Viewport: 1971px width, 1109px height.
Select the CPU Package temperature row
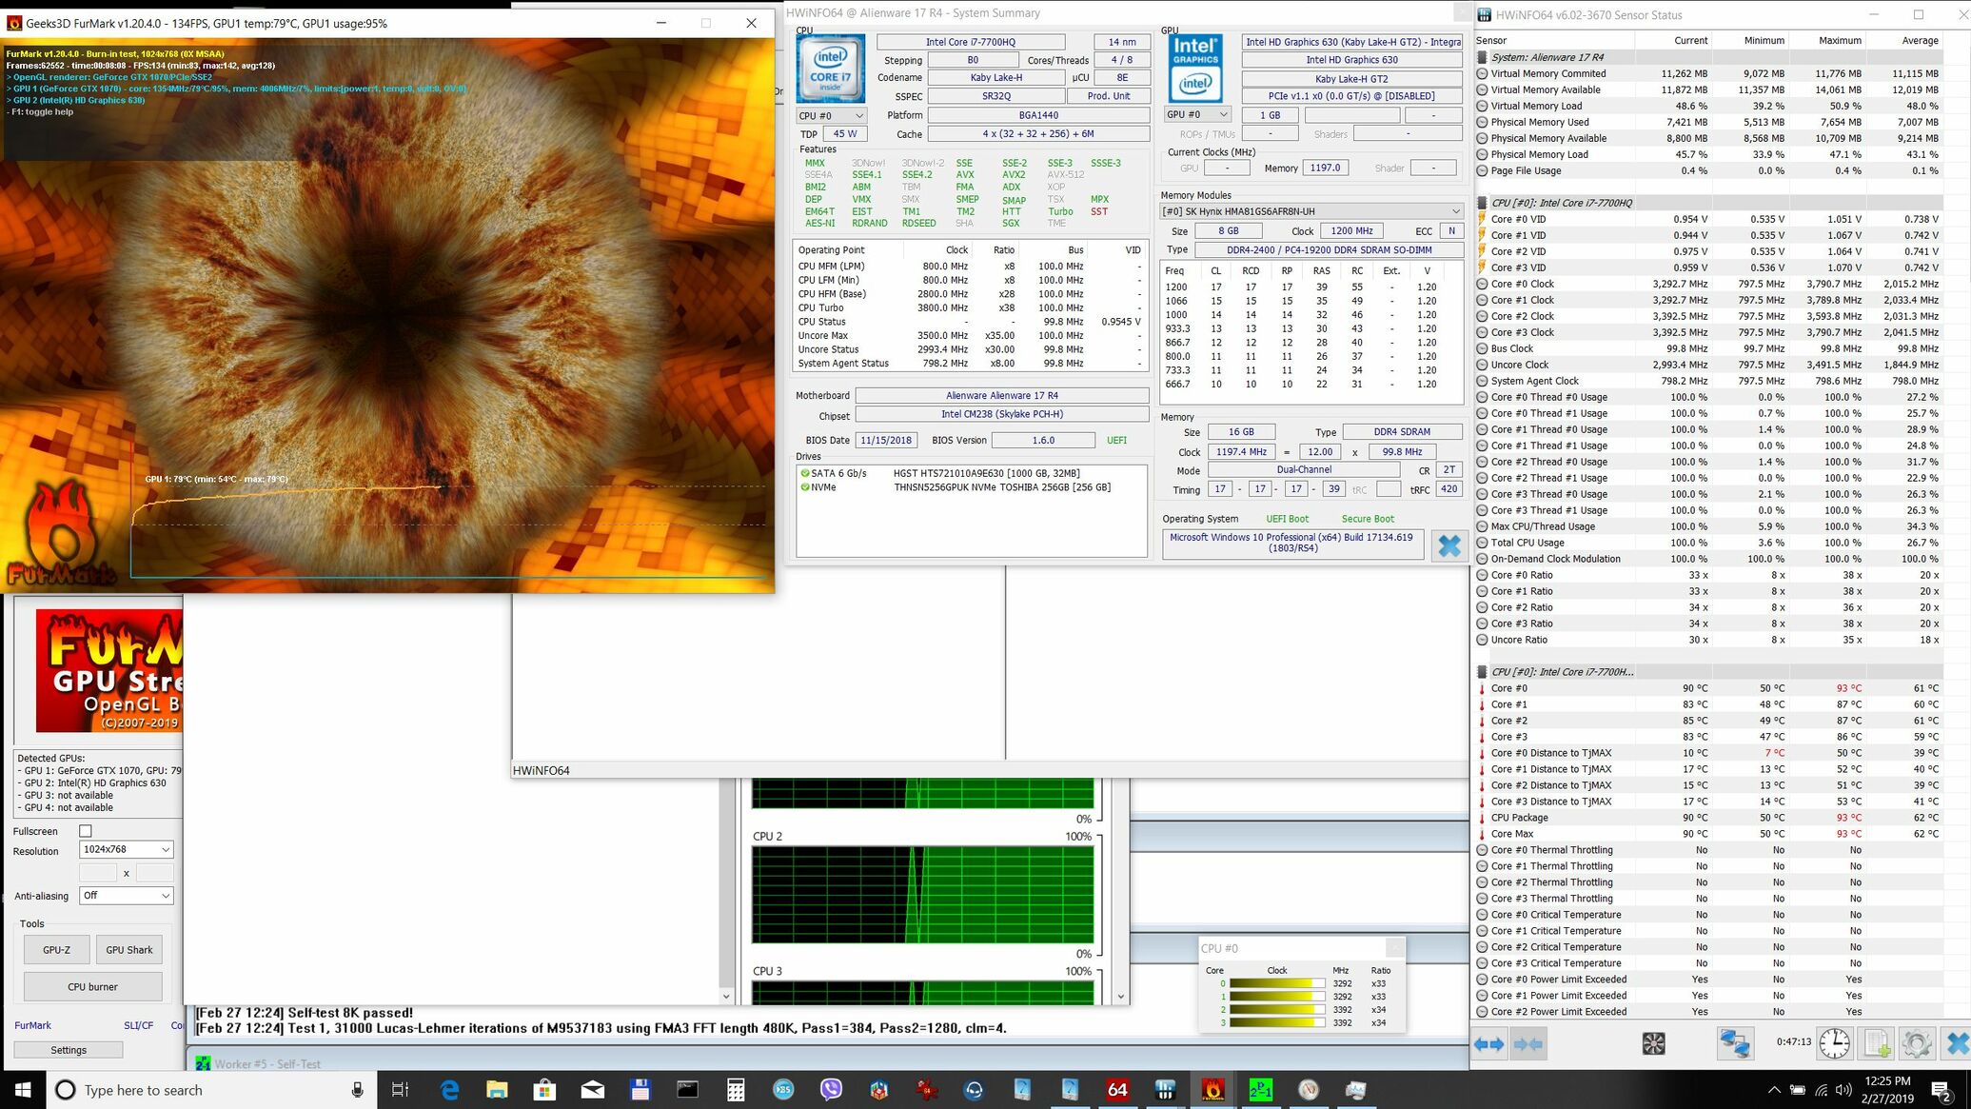click(x=1707, y=818)
